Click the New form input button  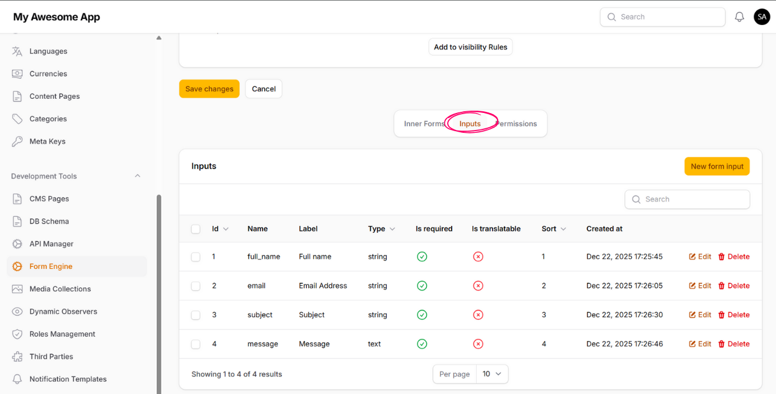click(x=716, y=166)
